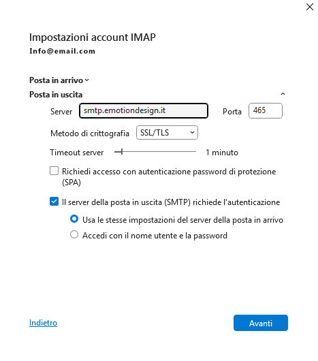Select Accedi con il nome utente radio
Screen dimensions: 318x361
74,234
